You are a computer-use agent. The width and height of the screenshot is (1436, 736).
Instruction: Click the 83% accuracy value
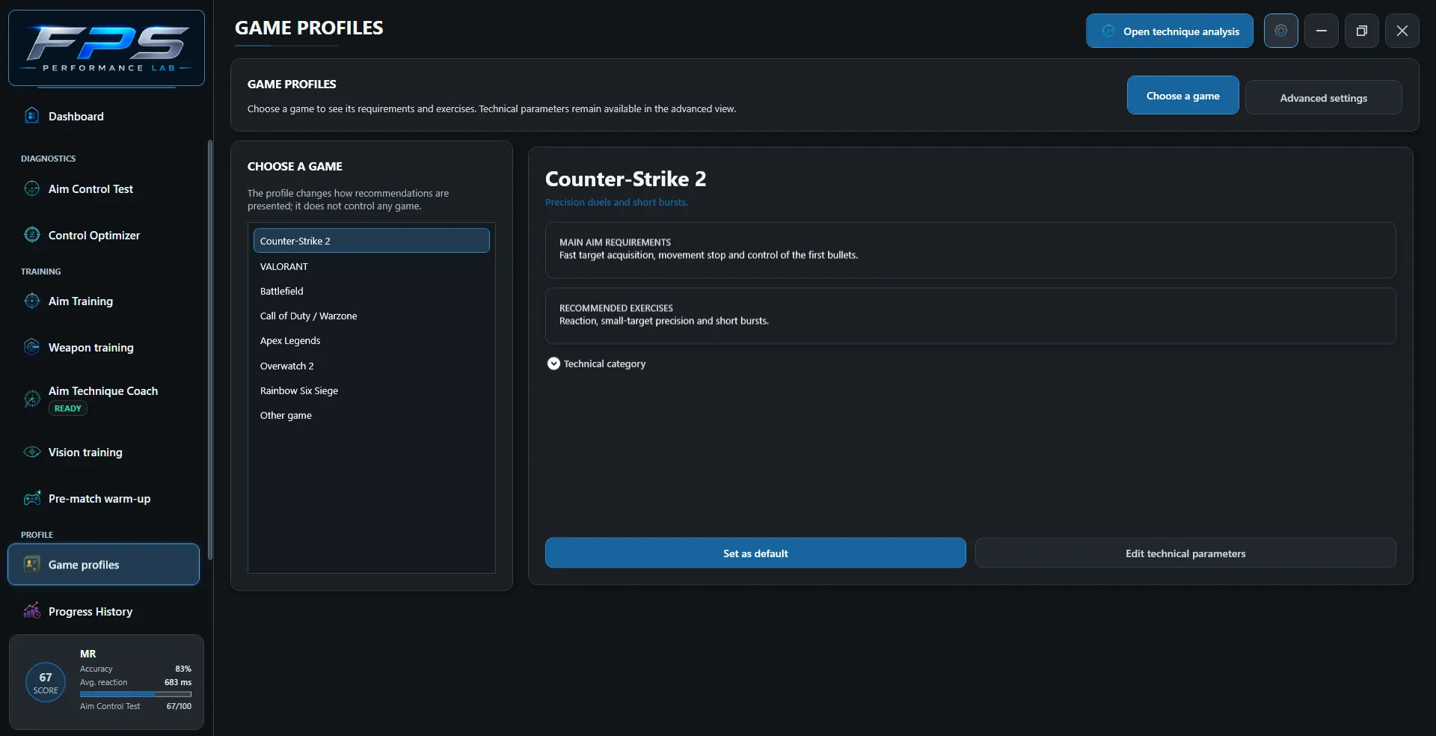(183, 668)
